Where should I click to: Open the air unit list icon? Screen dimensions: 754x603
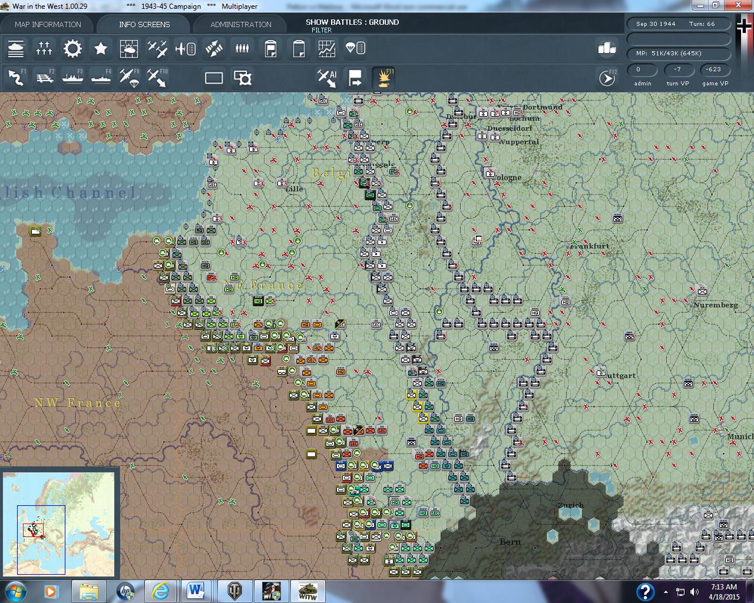[186, 48]
